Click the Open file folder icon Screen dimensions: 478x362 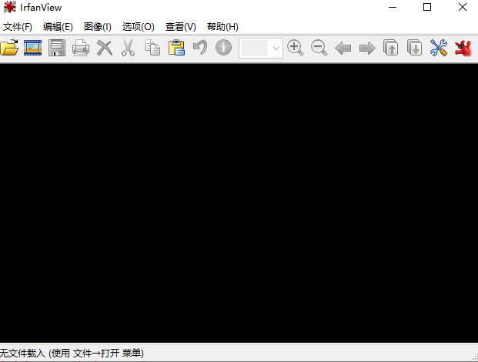pos(9,48)
